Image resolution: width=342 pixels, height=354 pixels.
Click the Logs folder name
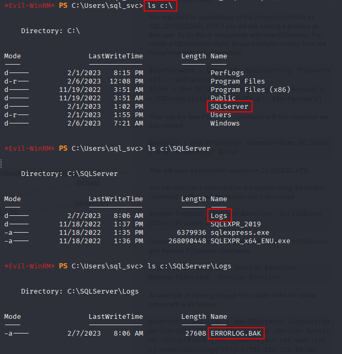click(x=219, y=216)
